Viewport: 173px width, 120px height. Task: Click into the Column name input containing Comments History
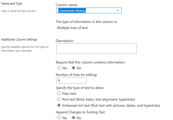pyautogui.click(x=89, y=10)
